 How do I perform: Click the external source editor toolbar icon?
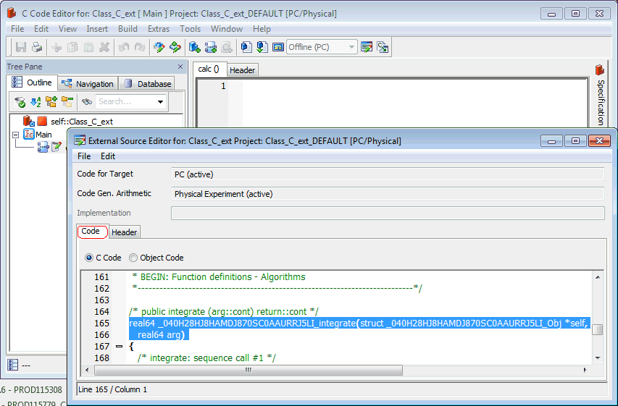pos(367,47)
